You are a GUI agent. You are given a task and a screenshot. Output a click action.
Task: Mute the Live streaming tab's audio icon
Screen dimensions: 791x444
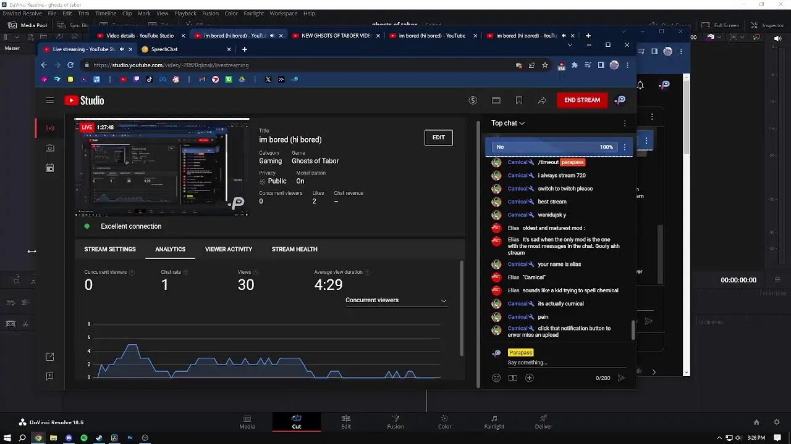(122, 49)
